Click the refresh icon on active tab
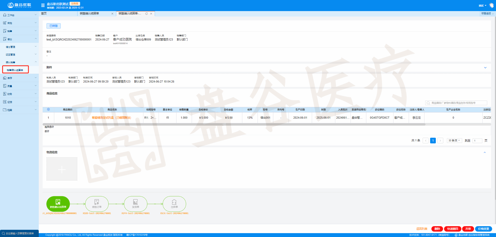496x237 pixels. point(146,14)
